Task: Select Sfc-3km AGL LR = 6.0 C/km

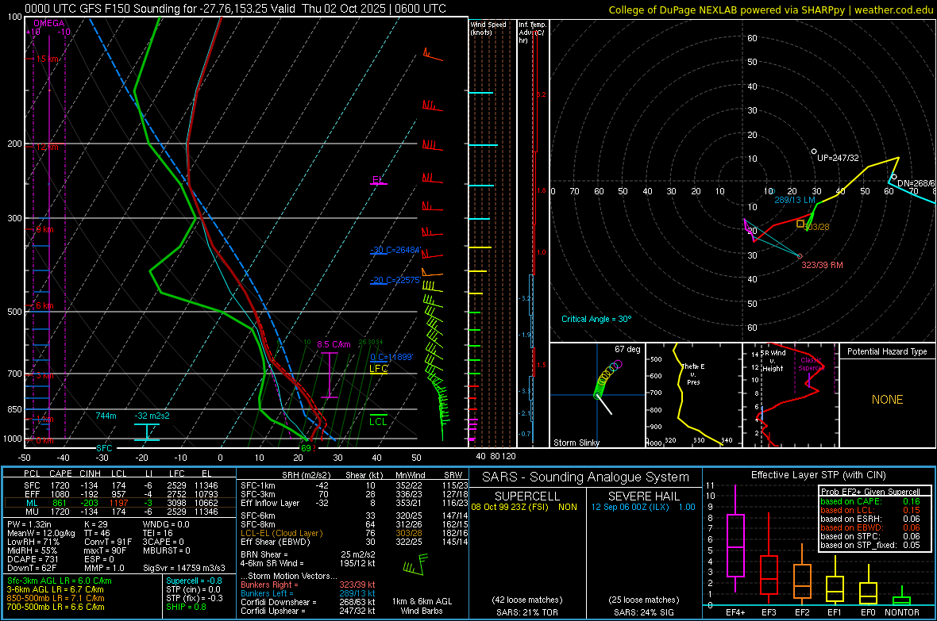Action: click(x=60, y=581)
